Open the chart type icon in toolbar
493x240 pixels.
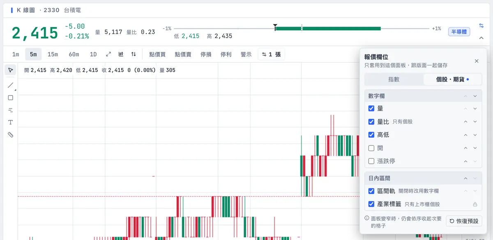pos(121,54)
